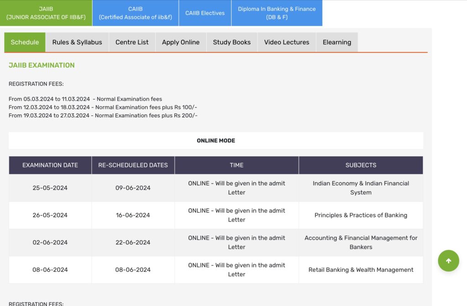The height and width of the screenshot is (306, 467).
Task: Click the SUBJECTS column header
Action: (361, 165)
